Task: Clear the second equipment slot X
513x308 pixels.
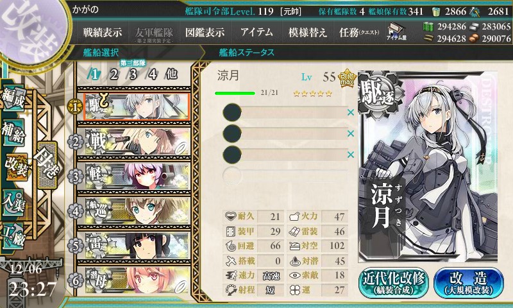Action: (x=351, y=133)
